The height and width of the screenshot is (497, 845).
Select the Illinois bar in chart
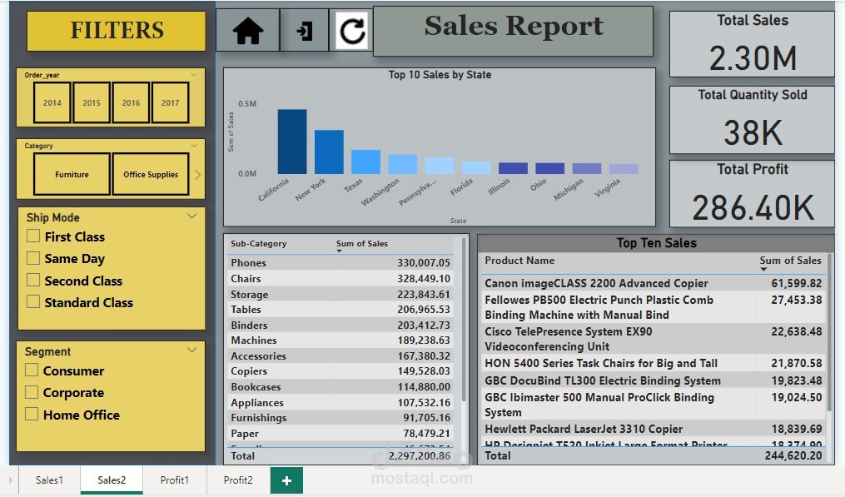pos(513,168)
